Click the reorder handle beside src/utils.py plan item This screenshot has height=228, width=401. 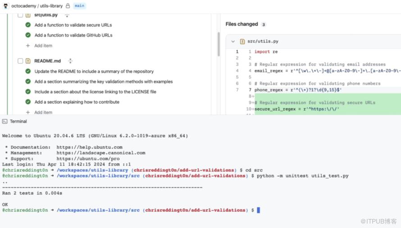pos(67,15)
